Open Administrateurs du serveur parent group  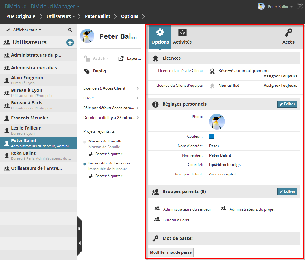tap(183, 209)
